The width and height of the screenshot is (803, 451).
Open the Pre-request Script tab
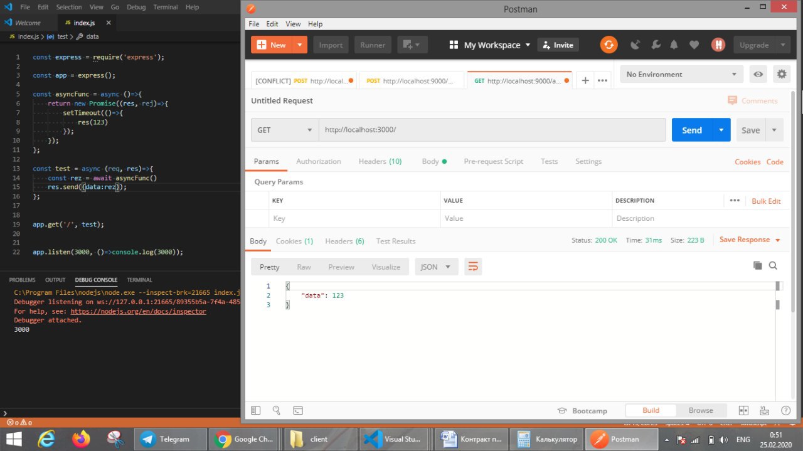[493, 161]
